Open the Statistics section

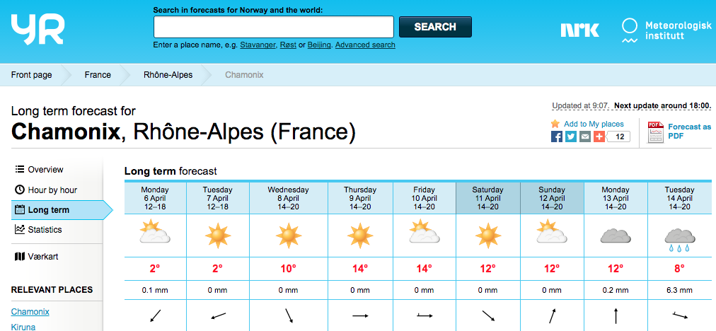pyautogui.click(x=45, y=230)
